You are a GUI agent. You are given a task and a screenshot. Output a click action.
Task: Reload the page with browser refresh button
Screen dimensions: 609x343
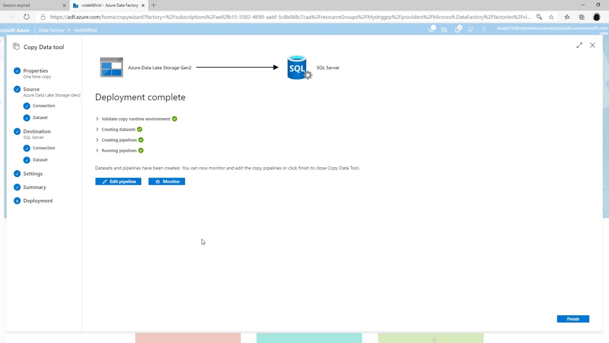pos(27,17)
